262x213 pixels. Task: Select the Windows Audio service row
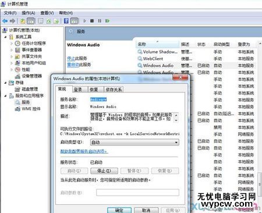196,66
